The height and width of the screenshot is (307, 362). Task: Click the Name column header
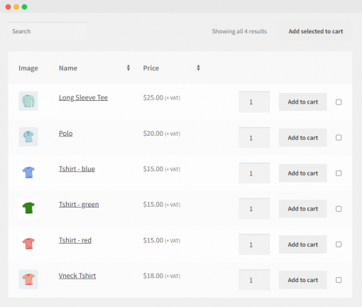click(68, 68)
